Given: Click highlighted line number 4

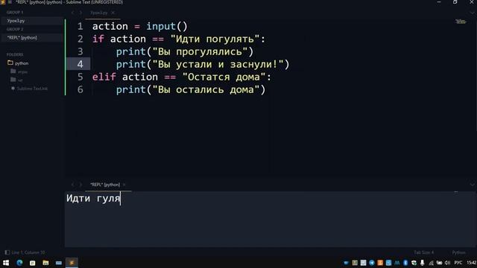Looking at the screenshot, I should (x=80, y=64).
